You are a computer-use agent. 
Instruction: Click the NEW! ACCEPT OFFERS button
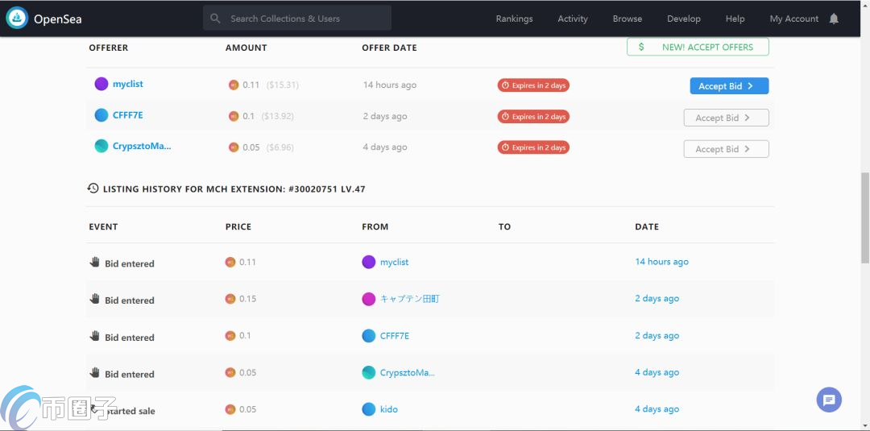coord(698,48)
